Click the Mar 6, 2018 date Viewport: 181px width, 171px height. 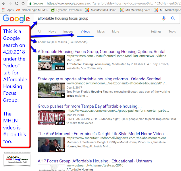[x=74, y=60]
